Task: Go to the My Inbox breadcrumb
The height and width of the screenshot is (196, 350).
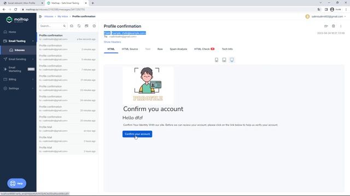Action: (x=63, y=16)
